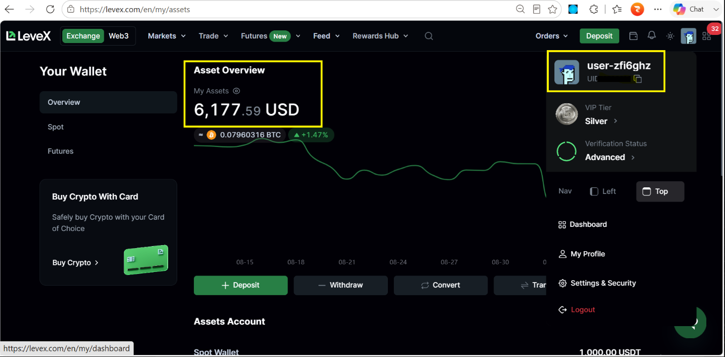
Task: Click the +1.47% change badge
Action: point(311,135)
